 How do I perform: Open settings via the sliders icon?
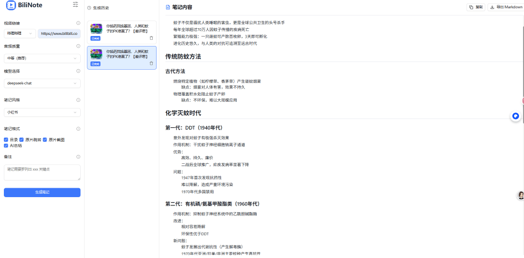(75, 4)
